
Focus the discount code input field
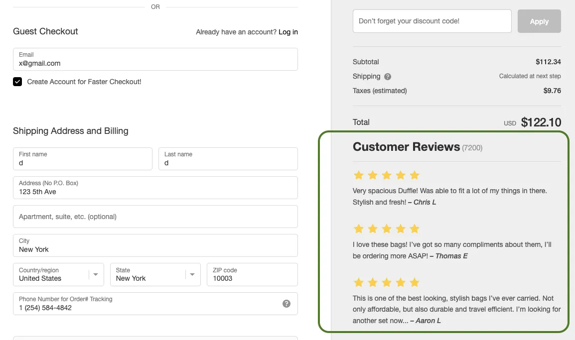coord(432,21)
